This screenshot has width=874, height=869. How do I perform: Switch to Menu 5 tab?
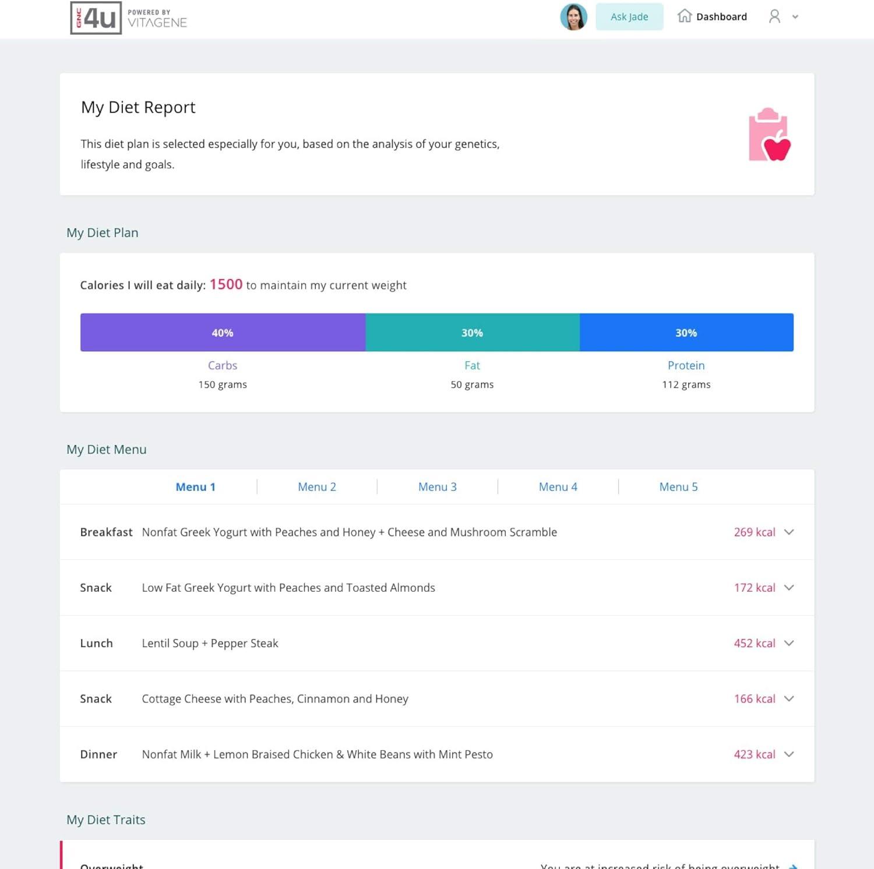679,487
